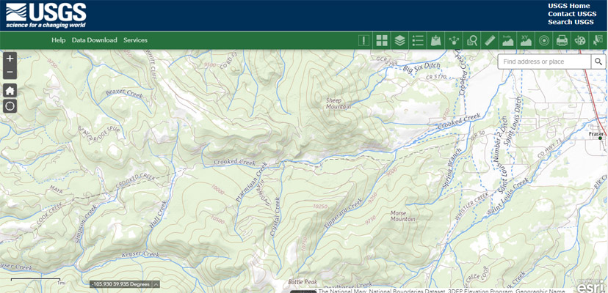Screen dimensions: 608x293
Task: Click the magnifier search button
Action: (600, 62)
